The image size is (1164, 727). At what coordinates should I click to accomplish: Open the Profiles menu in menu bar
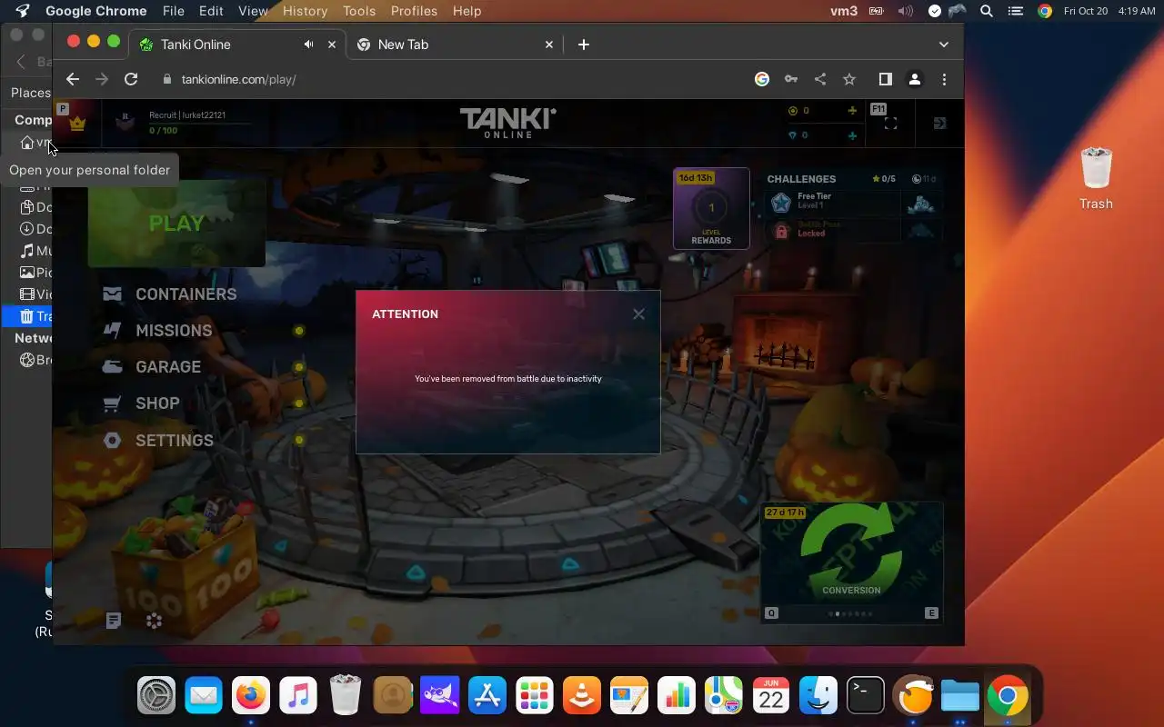point(414,11)
